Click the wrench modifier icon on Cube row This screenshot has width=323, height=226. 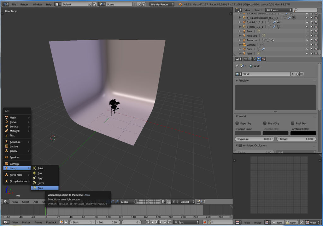263,49
